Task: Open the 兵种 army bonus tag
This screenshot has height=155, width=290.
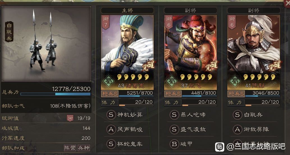Action: point(84,148)
